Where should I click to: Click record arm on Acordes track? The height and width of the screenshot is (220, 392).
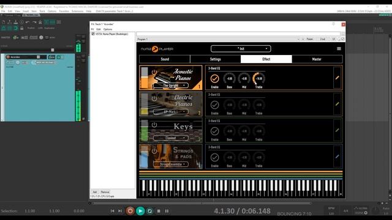pos(8,57)
